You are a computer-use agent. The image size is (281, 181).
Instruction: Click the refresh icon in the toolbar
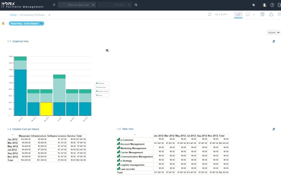pos(210,14)
